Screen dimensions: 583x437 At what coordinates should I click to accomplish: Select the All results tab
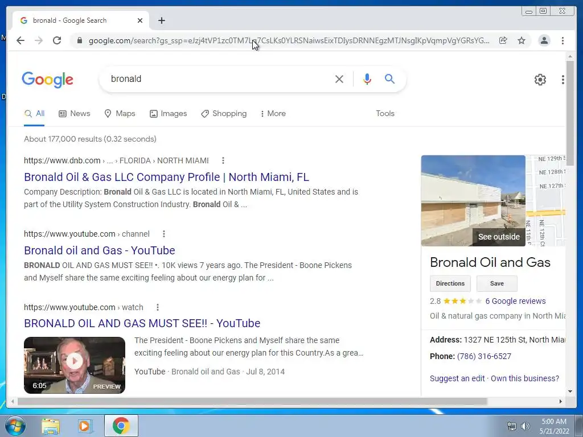tap(34, 114)
